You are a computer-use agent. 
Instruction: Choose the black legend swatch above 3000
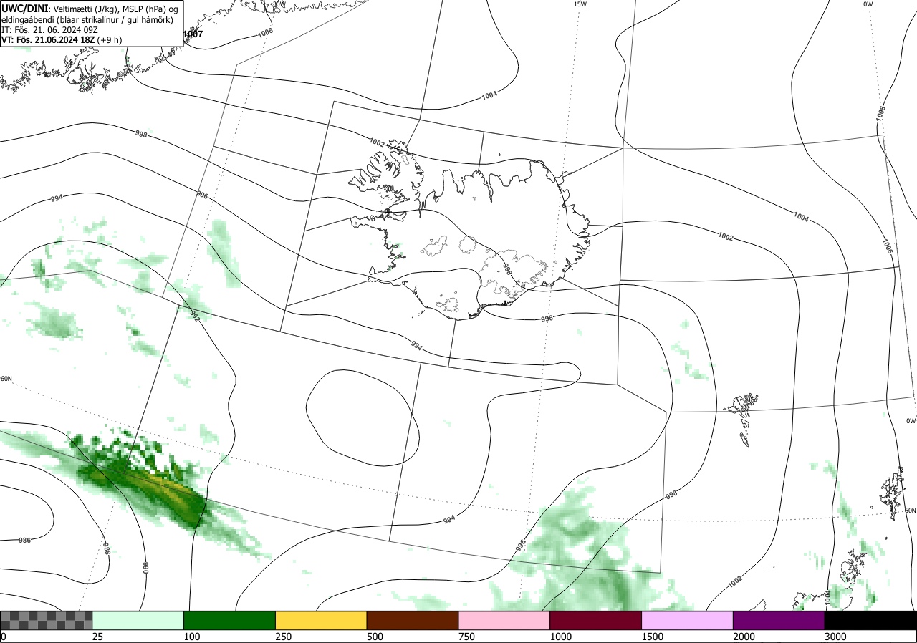point(870,620)
